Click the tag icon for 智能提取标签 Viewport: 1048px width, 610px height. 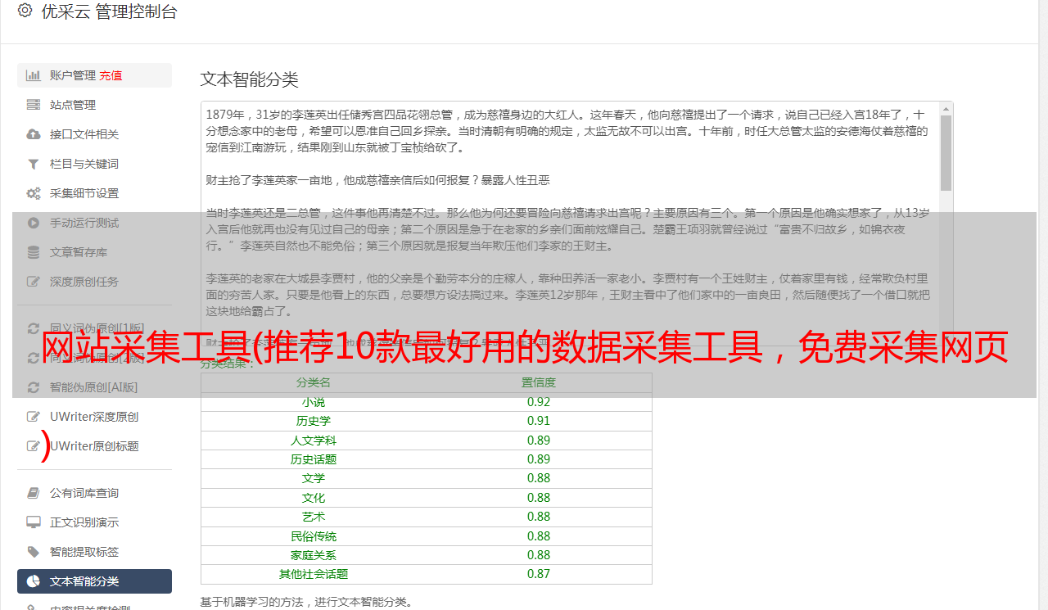coord(34,552)
